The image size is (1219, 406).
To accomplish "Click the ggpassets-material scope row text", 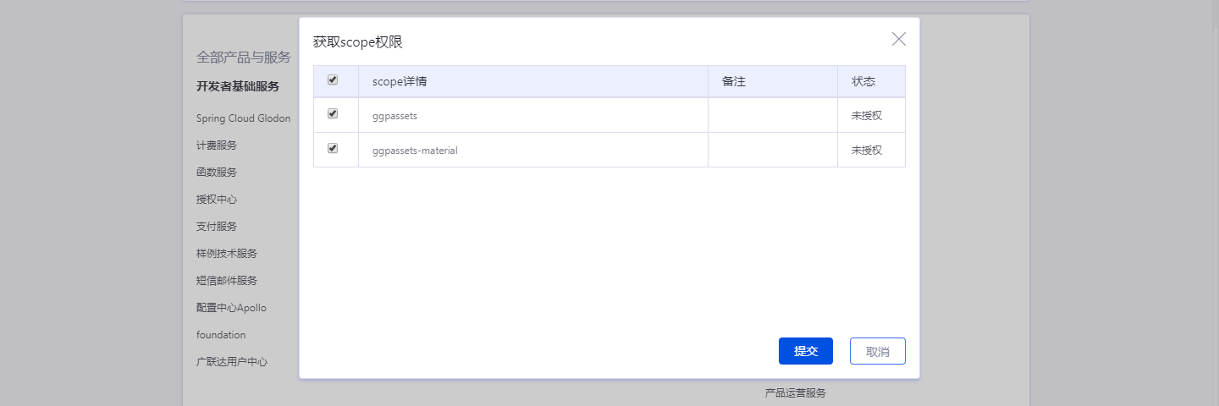I will (415, 151).
